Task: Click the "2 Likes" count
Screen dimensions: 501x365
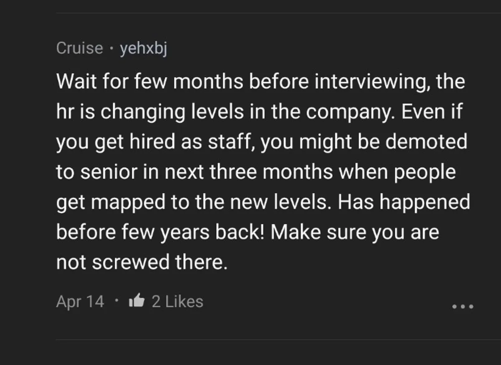Action: [x=177, y=301]
